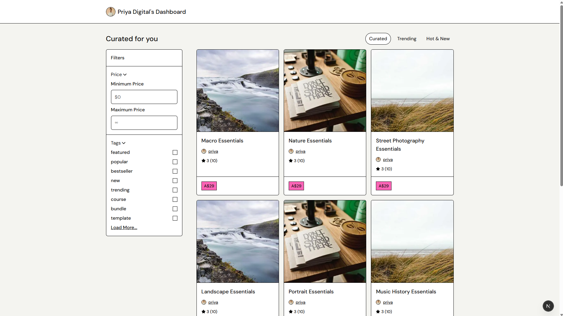Viewport: 563px width, 316px height.
Task: Click the Priya Digital profile avatar in header
Action: click(x=110, y=12)
